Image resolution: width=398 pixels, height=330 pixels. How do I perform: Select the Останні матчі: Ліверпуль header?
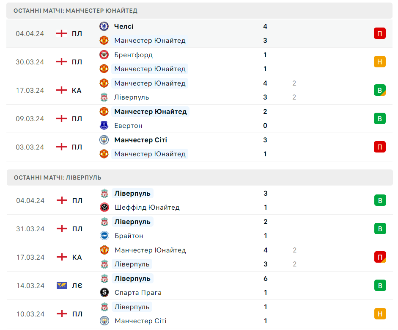tap(58, 177)
